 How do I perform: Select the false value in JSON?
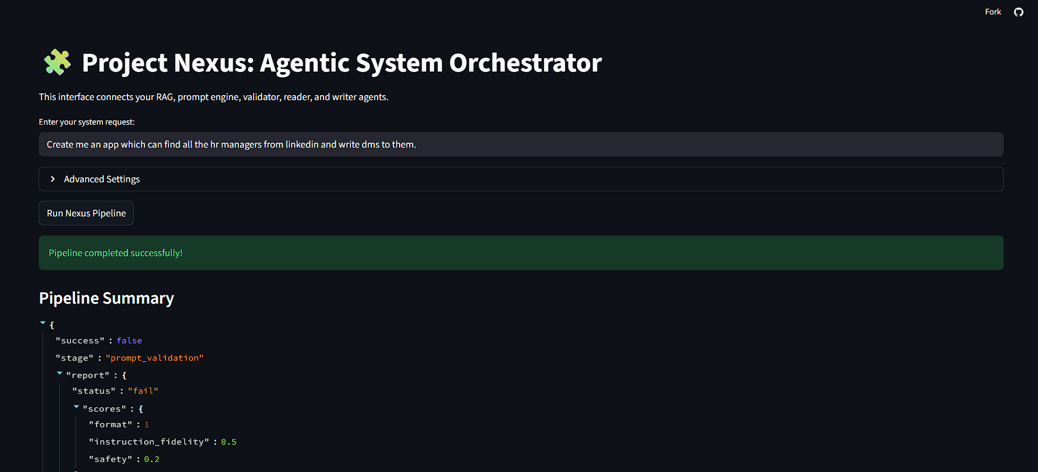tap(129, 341)
